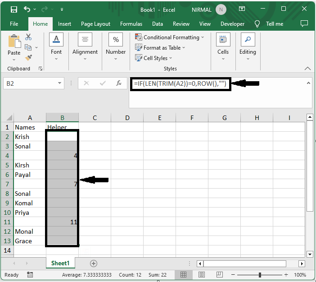316x282 pixels.
Task: Expand the formula bar chevron
Action: click(x=308, y=83)
